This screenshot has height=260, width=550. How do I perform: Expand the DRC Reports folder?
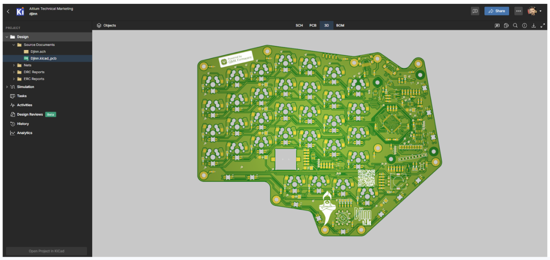pos(14,72)
